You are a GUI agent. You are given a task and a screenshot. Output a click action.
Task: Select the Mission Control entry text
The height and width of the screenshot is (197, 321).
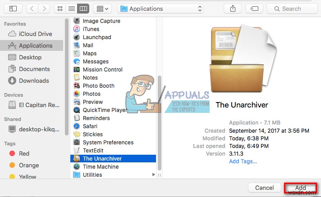(102, 70)
